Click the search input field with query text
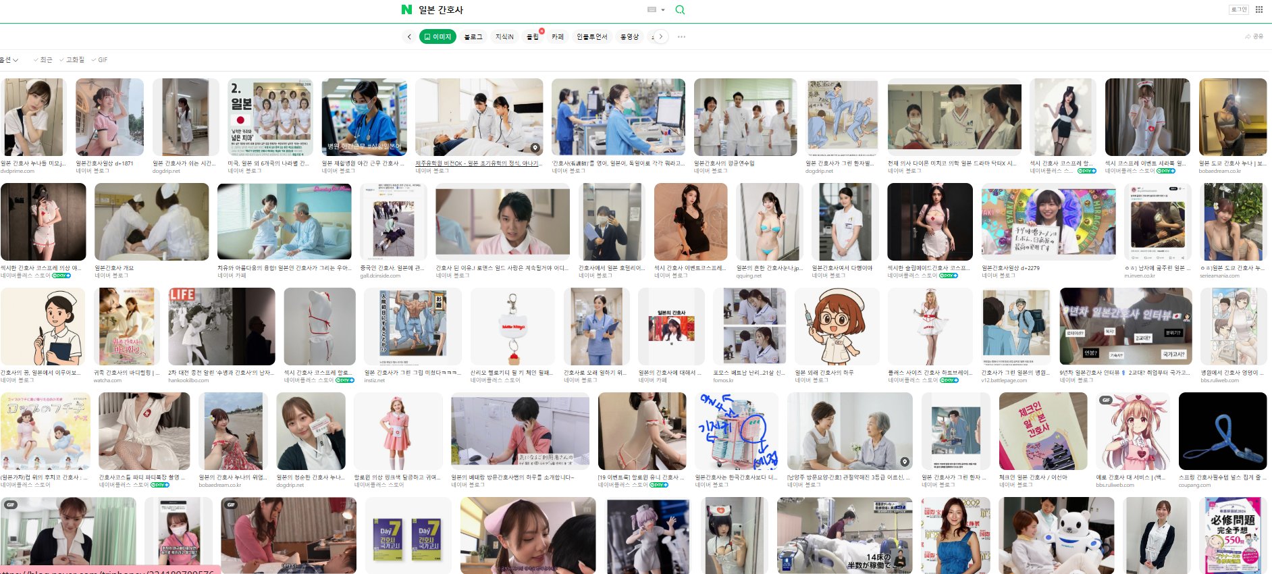 coord(527,9)
